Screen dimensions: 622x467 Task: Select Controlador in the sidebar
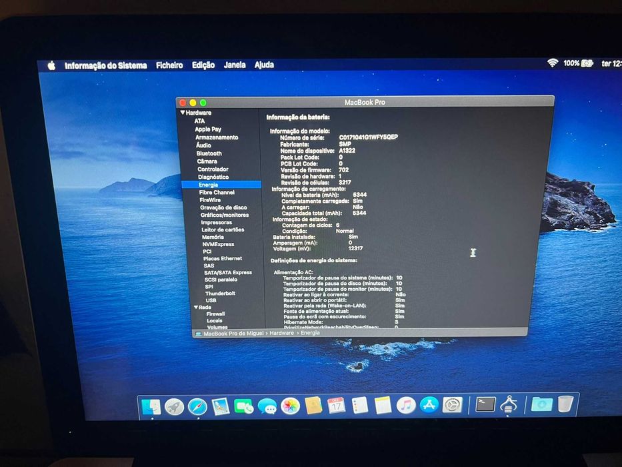(x=213, y=169)
